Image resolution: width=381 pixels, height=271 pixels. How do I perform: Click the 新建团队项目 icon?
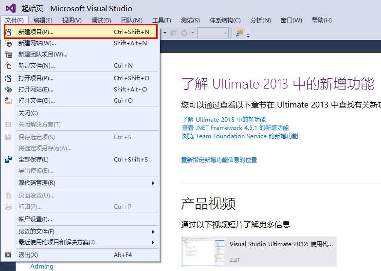click(8, 54)
